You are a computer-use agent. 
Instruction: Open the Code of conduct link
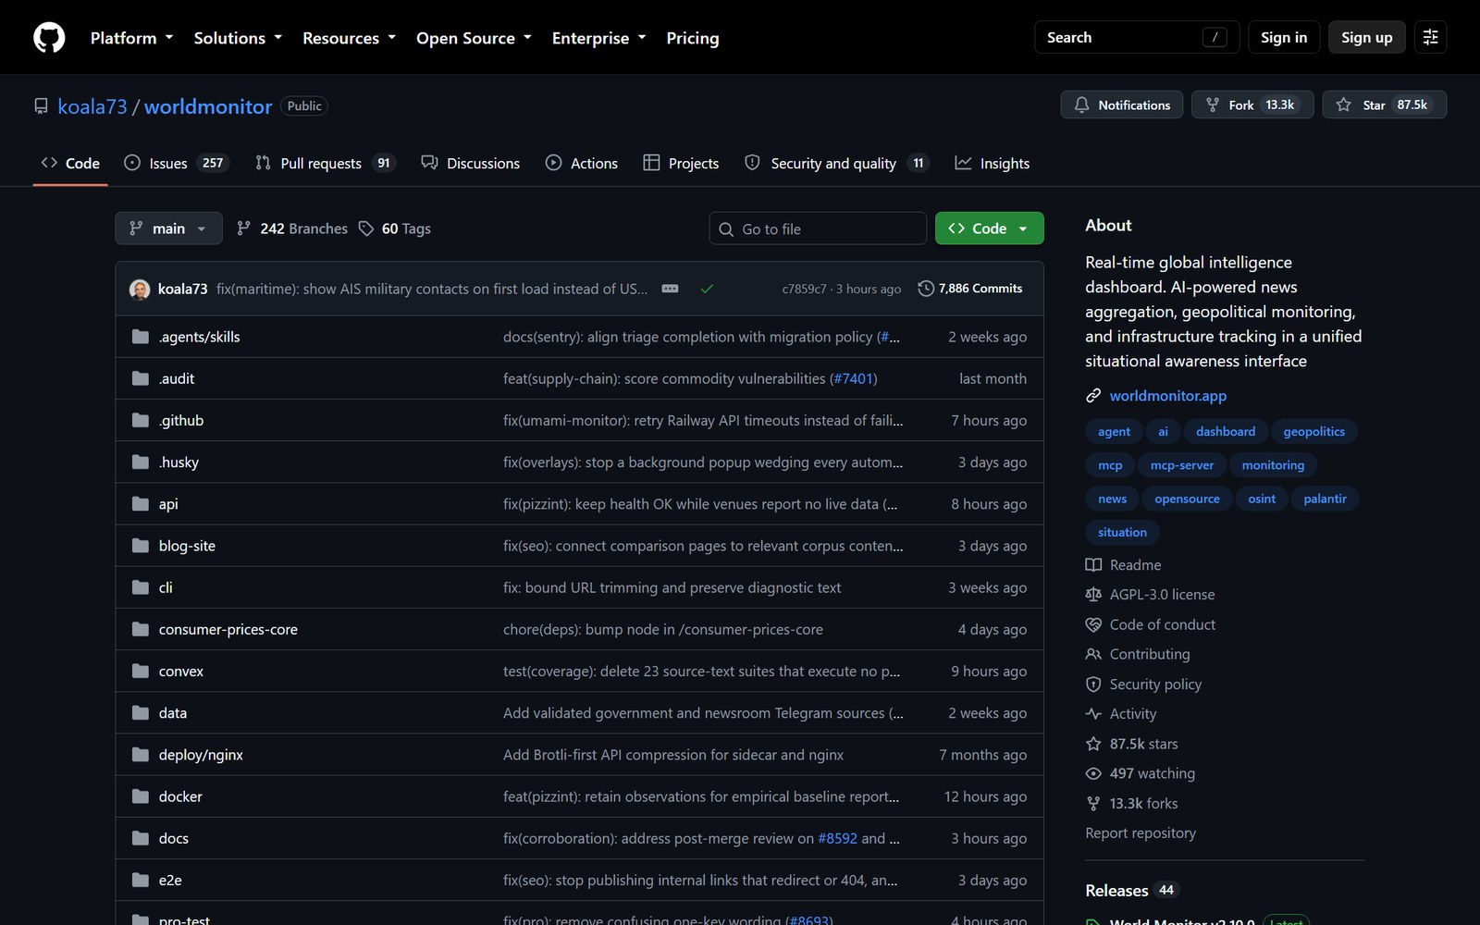pos(1162,624)
